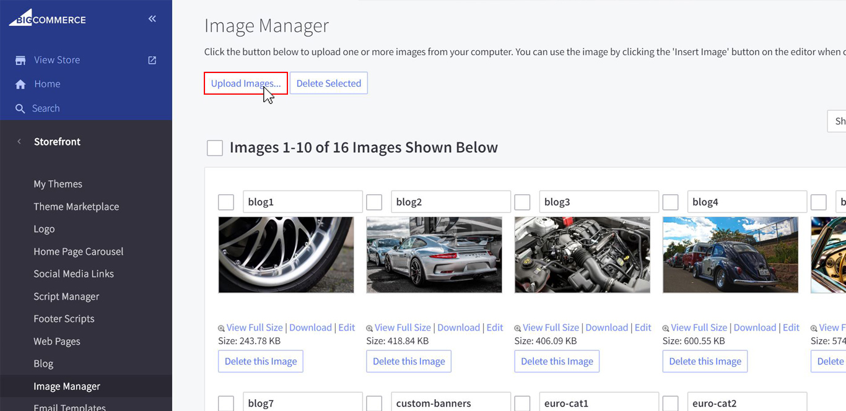
Task: Click magnifier icon beside blog3 View Full Size
Action: (518, 329)
